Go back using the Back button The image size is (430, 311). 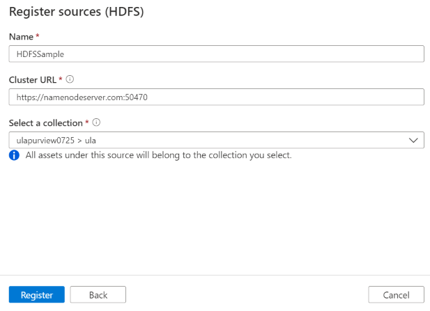[98, 295]
